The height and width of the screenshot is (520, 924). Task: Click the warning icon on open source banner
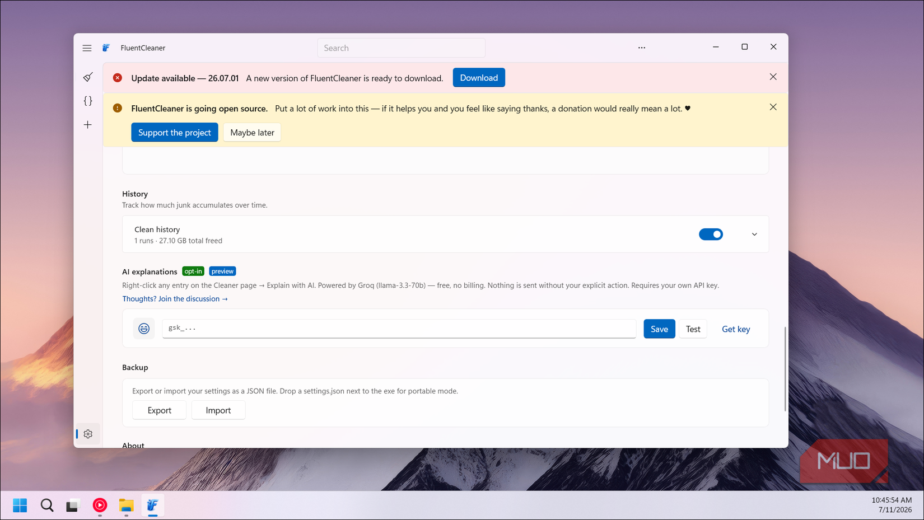[118, 108]
